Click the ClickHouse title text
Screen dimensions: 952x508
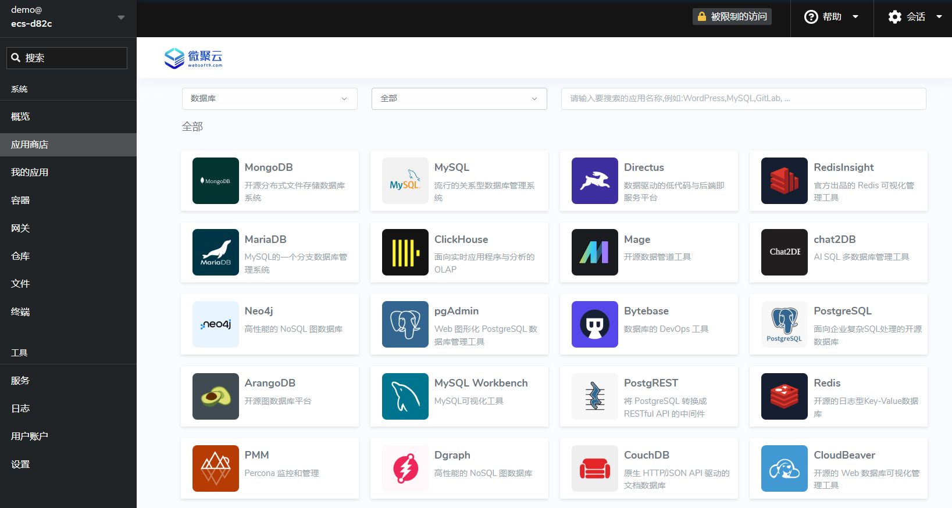(x=461, y=239)
